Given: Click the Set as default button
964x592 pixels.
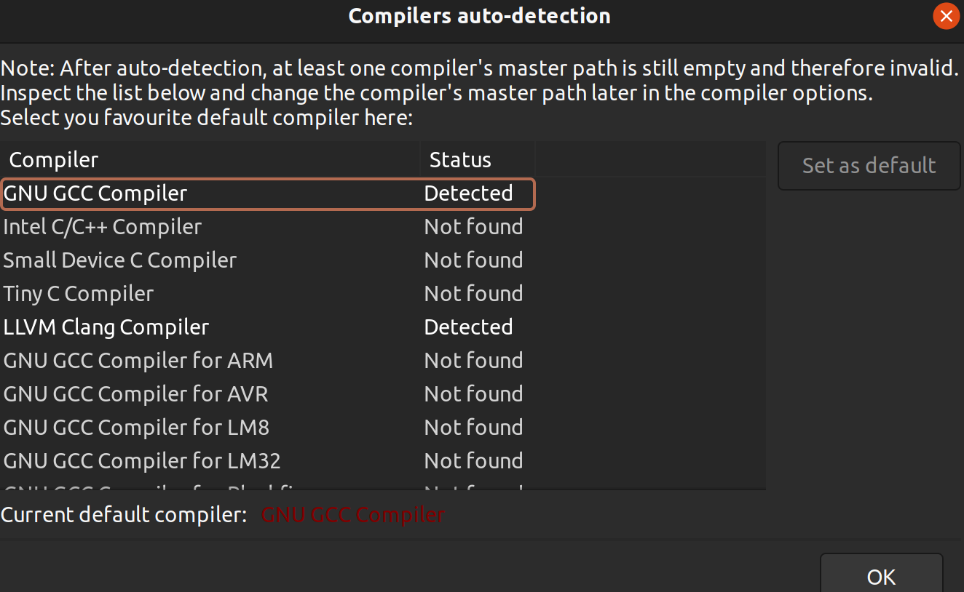Looking at the screenshot, I should click(x=869, y=166).
